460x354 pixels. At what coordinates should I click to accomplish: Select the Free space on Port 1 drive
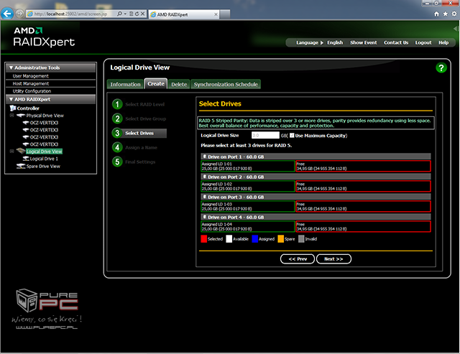[x=363, y=166]
